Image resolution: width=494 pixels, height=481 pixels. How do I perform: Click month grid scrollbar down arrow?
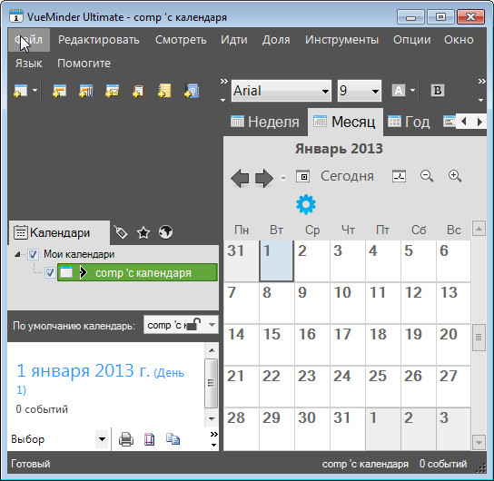pyautogui.click(x=479, y=443)
